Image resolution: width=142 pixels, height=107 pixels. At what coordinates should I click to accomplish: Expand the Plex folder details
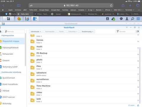click(x=138, y=67)
